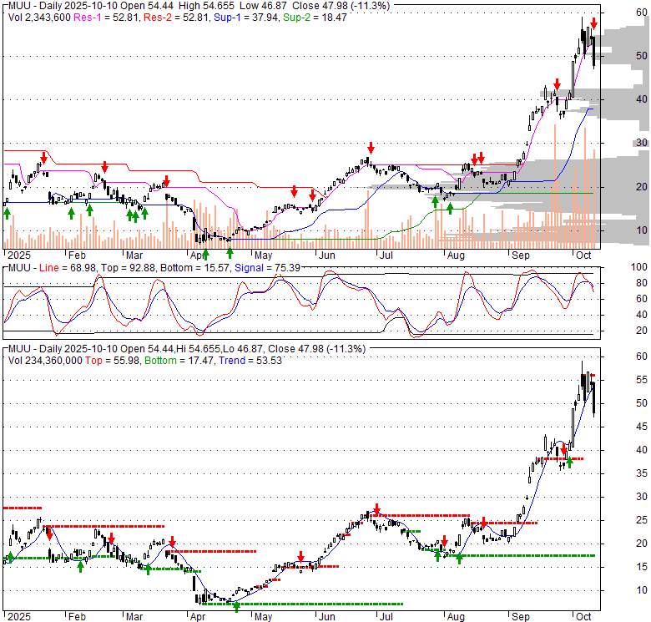Click the red arrow at late June peak, bottom chart
The height and width of the screenshot is (622, 651).
point(377,509)
